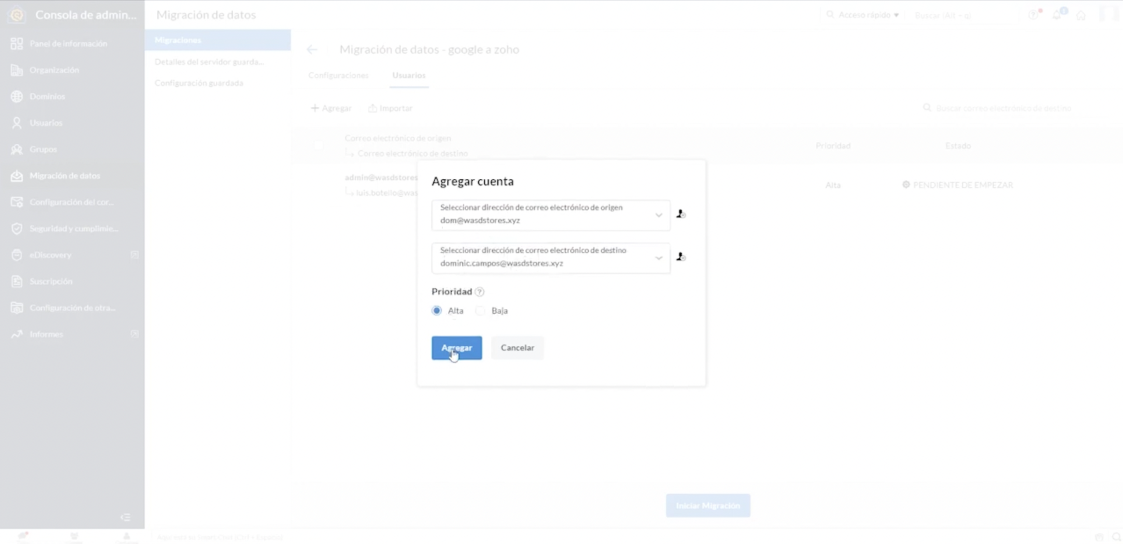Click the Zoho admin console logo
Viewport: 1123px width, 544px height.
click(x=17, y=15)
